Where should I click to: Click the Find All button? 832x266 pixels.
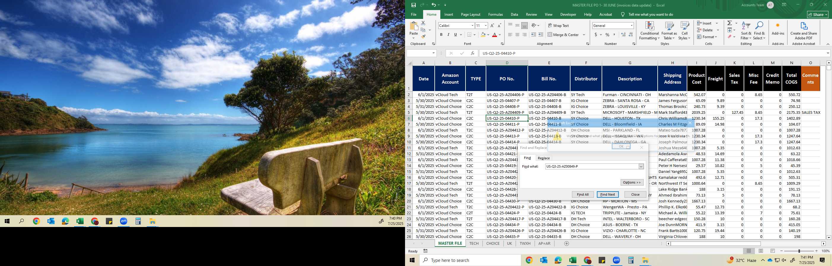point(583,194)
